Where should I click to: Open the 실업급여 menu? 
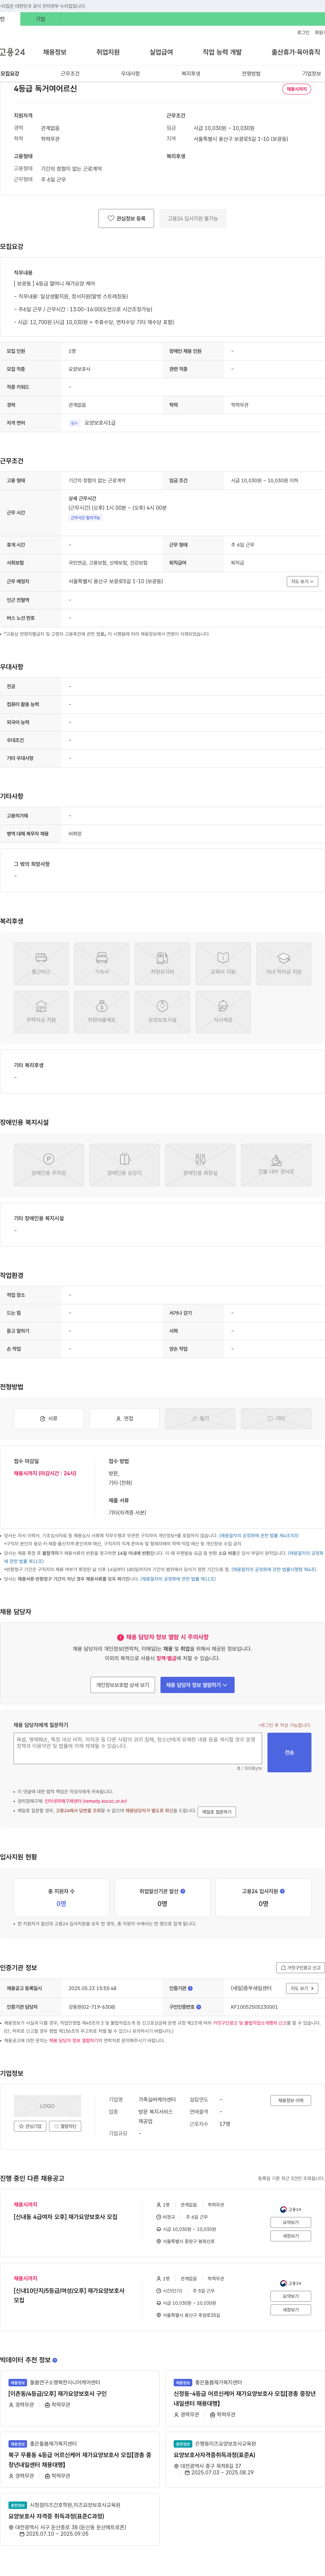[161, 52]
